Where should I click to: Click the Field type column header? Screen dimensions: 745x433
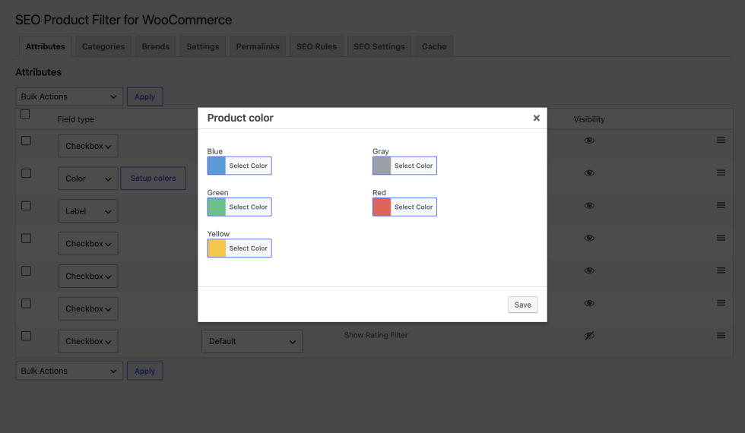pyautogui.click(x=75, y=119)
